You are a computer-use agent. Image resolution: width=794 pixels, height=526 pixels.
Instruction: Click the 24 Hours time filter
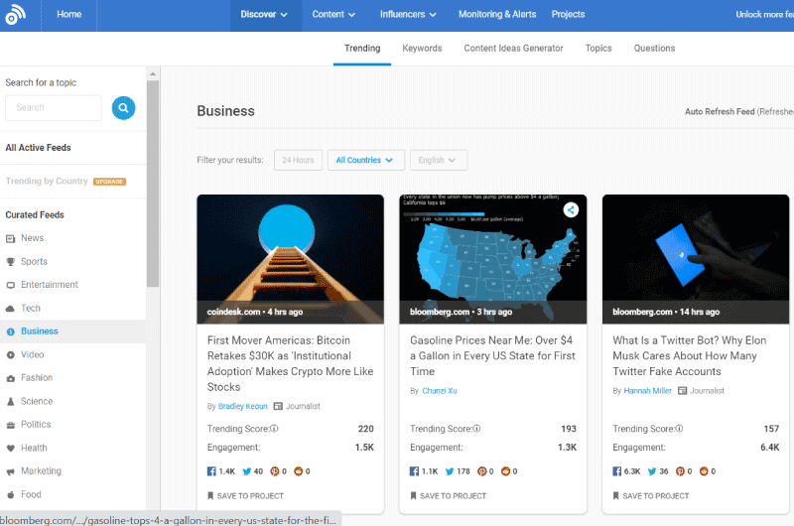tap(299, 160)
